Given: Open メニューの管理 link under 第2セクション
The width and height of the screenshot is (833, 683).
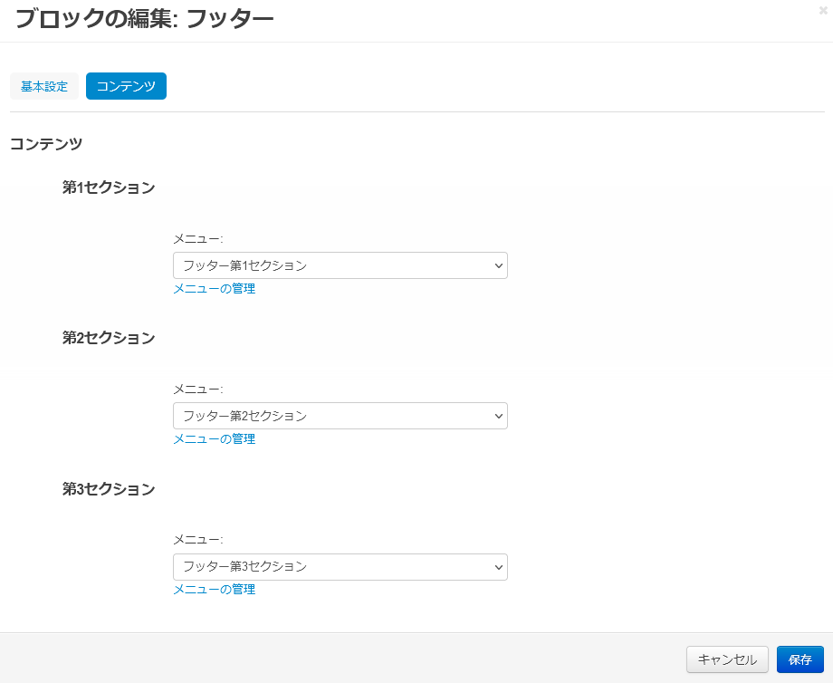Looking at the screenshot, I should click(215, 439).
